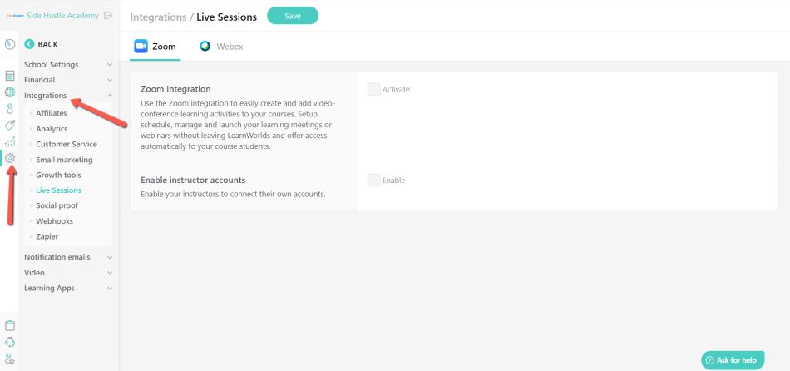Viewport: 790px width, 371px height.
Task: Open the Webhooks integration item
Action: [x=54, y=221]
